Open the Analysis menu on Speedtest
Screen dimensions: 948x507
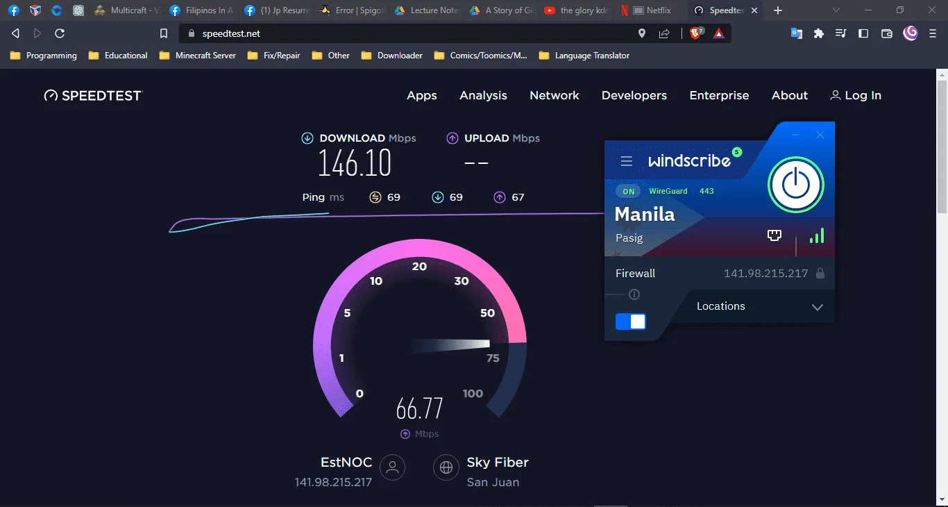483,96
